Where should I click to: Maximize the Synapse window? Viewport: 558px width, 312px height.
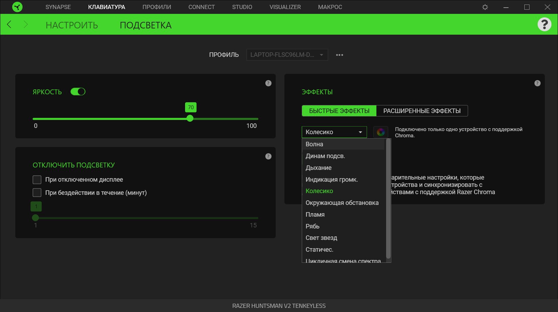click(527, 7)
